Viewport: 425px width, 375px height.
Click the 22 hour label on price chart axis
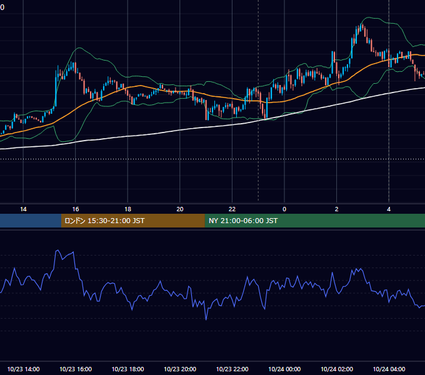232,209
